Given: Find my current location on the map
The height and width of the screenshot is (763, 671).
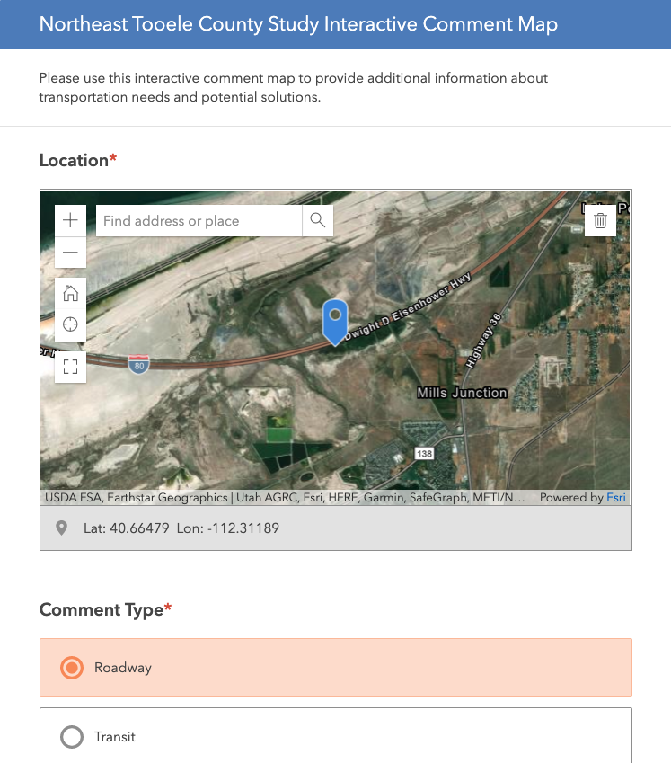Looking at the screenshot, I should point(70,324).
